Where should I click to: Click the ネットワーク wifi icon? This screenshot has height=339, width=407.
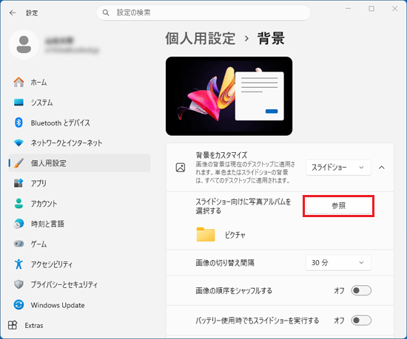(x=18, y=143)
